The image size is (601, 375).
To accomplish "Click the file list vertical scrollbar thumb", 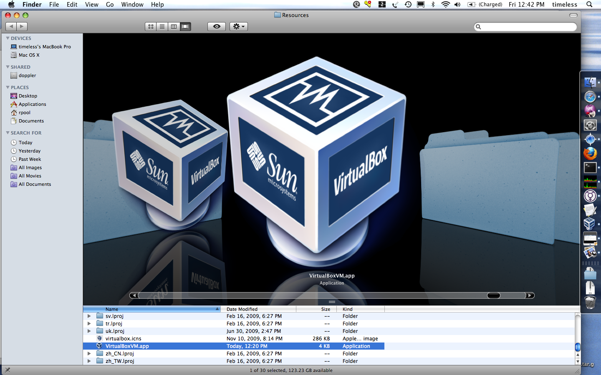I will [x=578, y=347].
